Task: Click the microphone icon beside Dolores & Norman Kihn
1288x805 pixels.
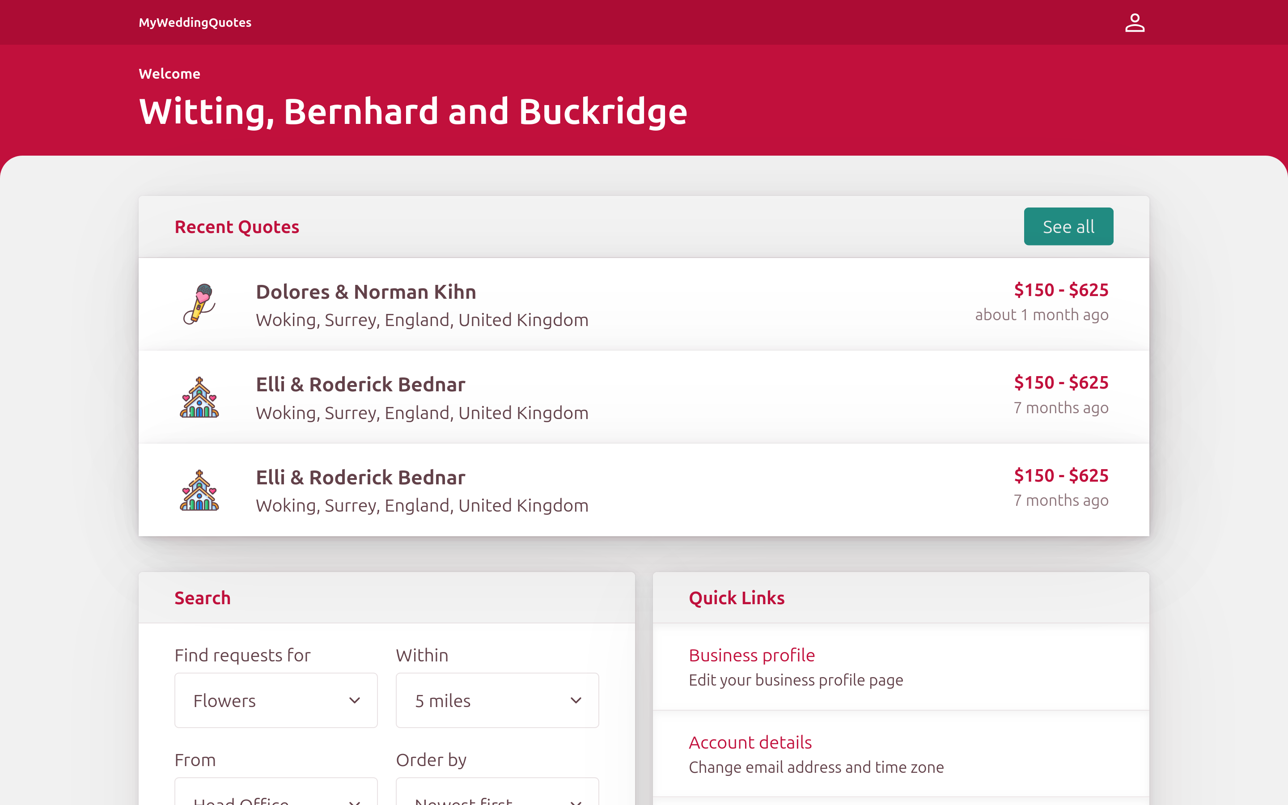Action: click(199, 304)
